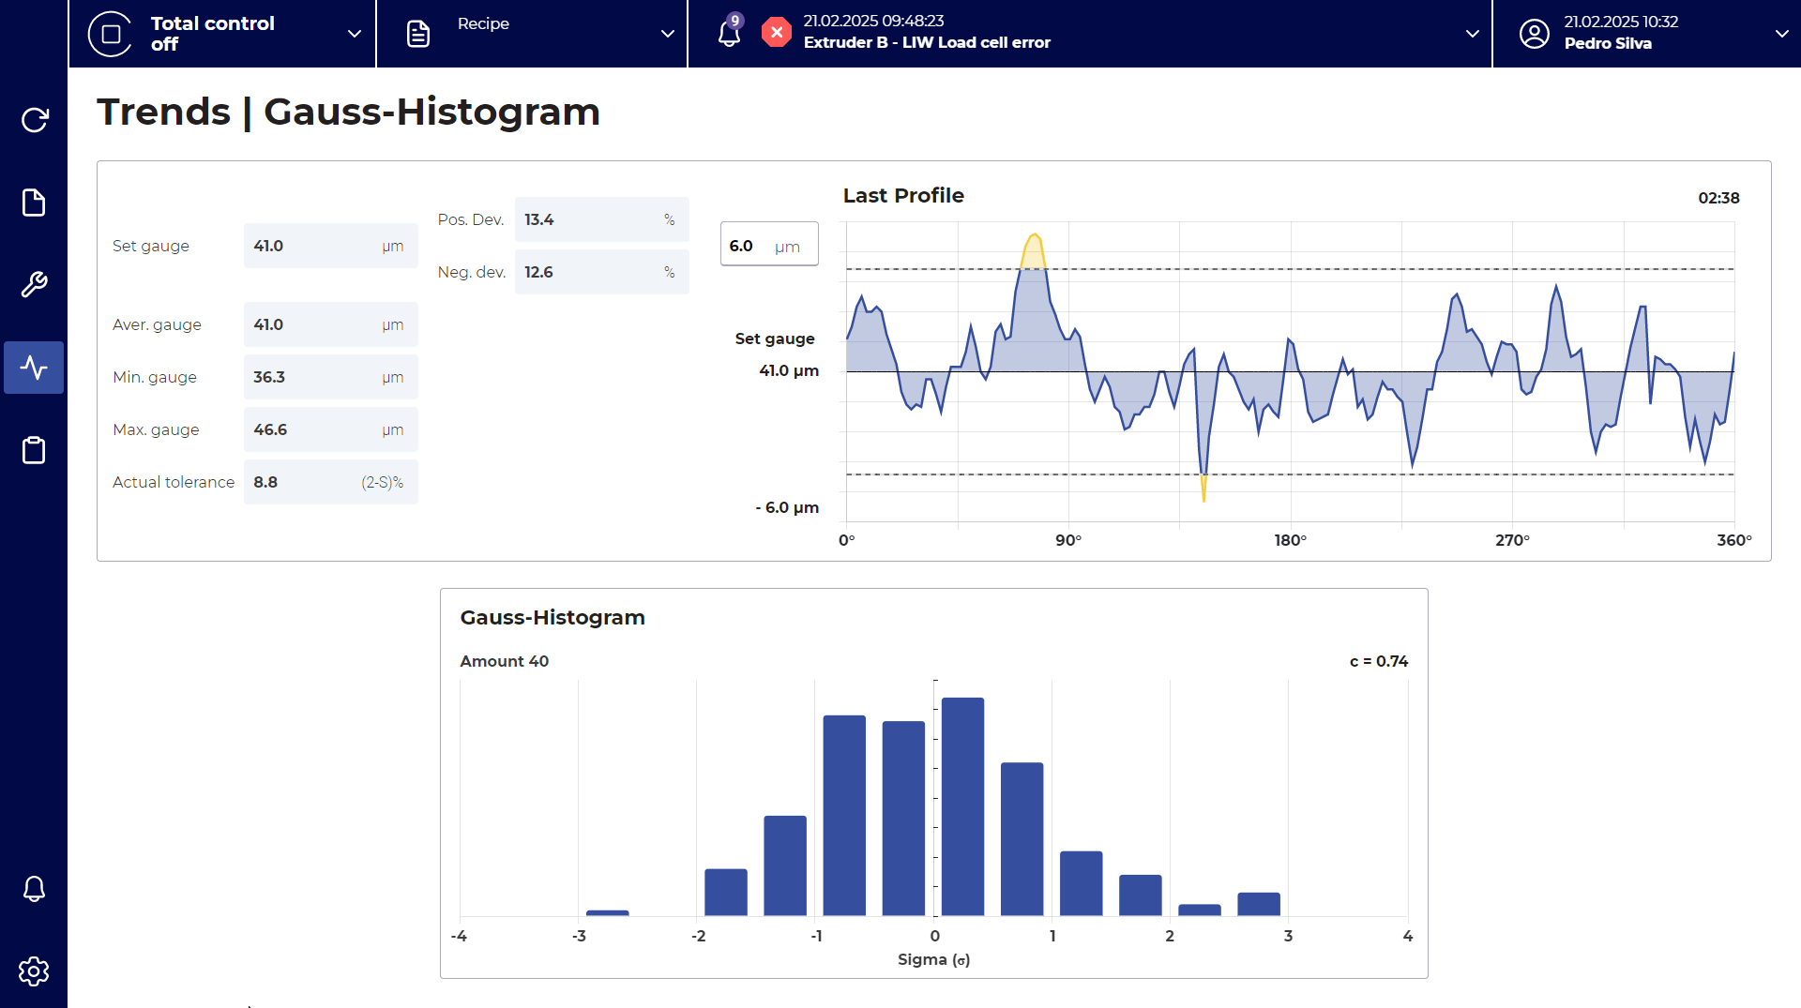
Task: Expand the Pedro Silva user menu chevron
Action: tap(1781, 34)
